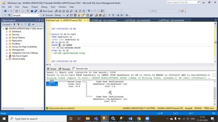This screenshot has width=218, height=122.
Task: Select Always On High Availability folder
Action: (x=25, y=47)
